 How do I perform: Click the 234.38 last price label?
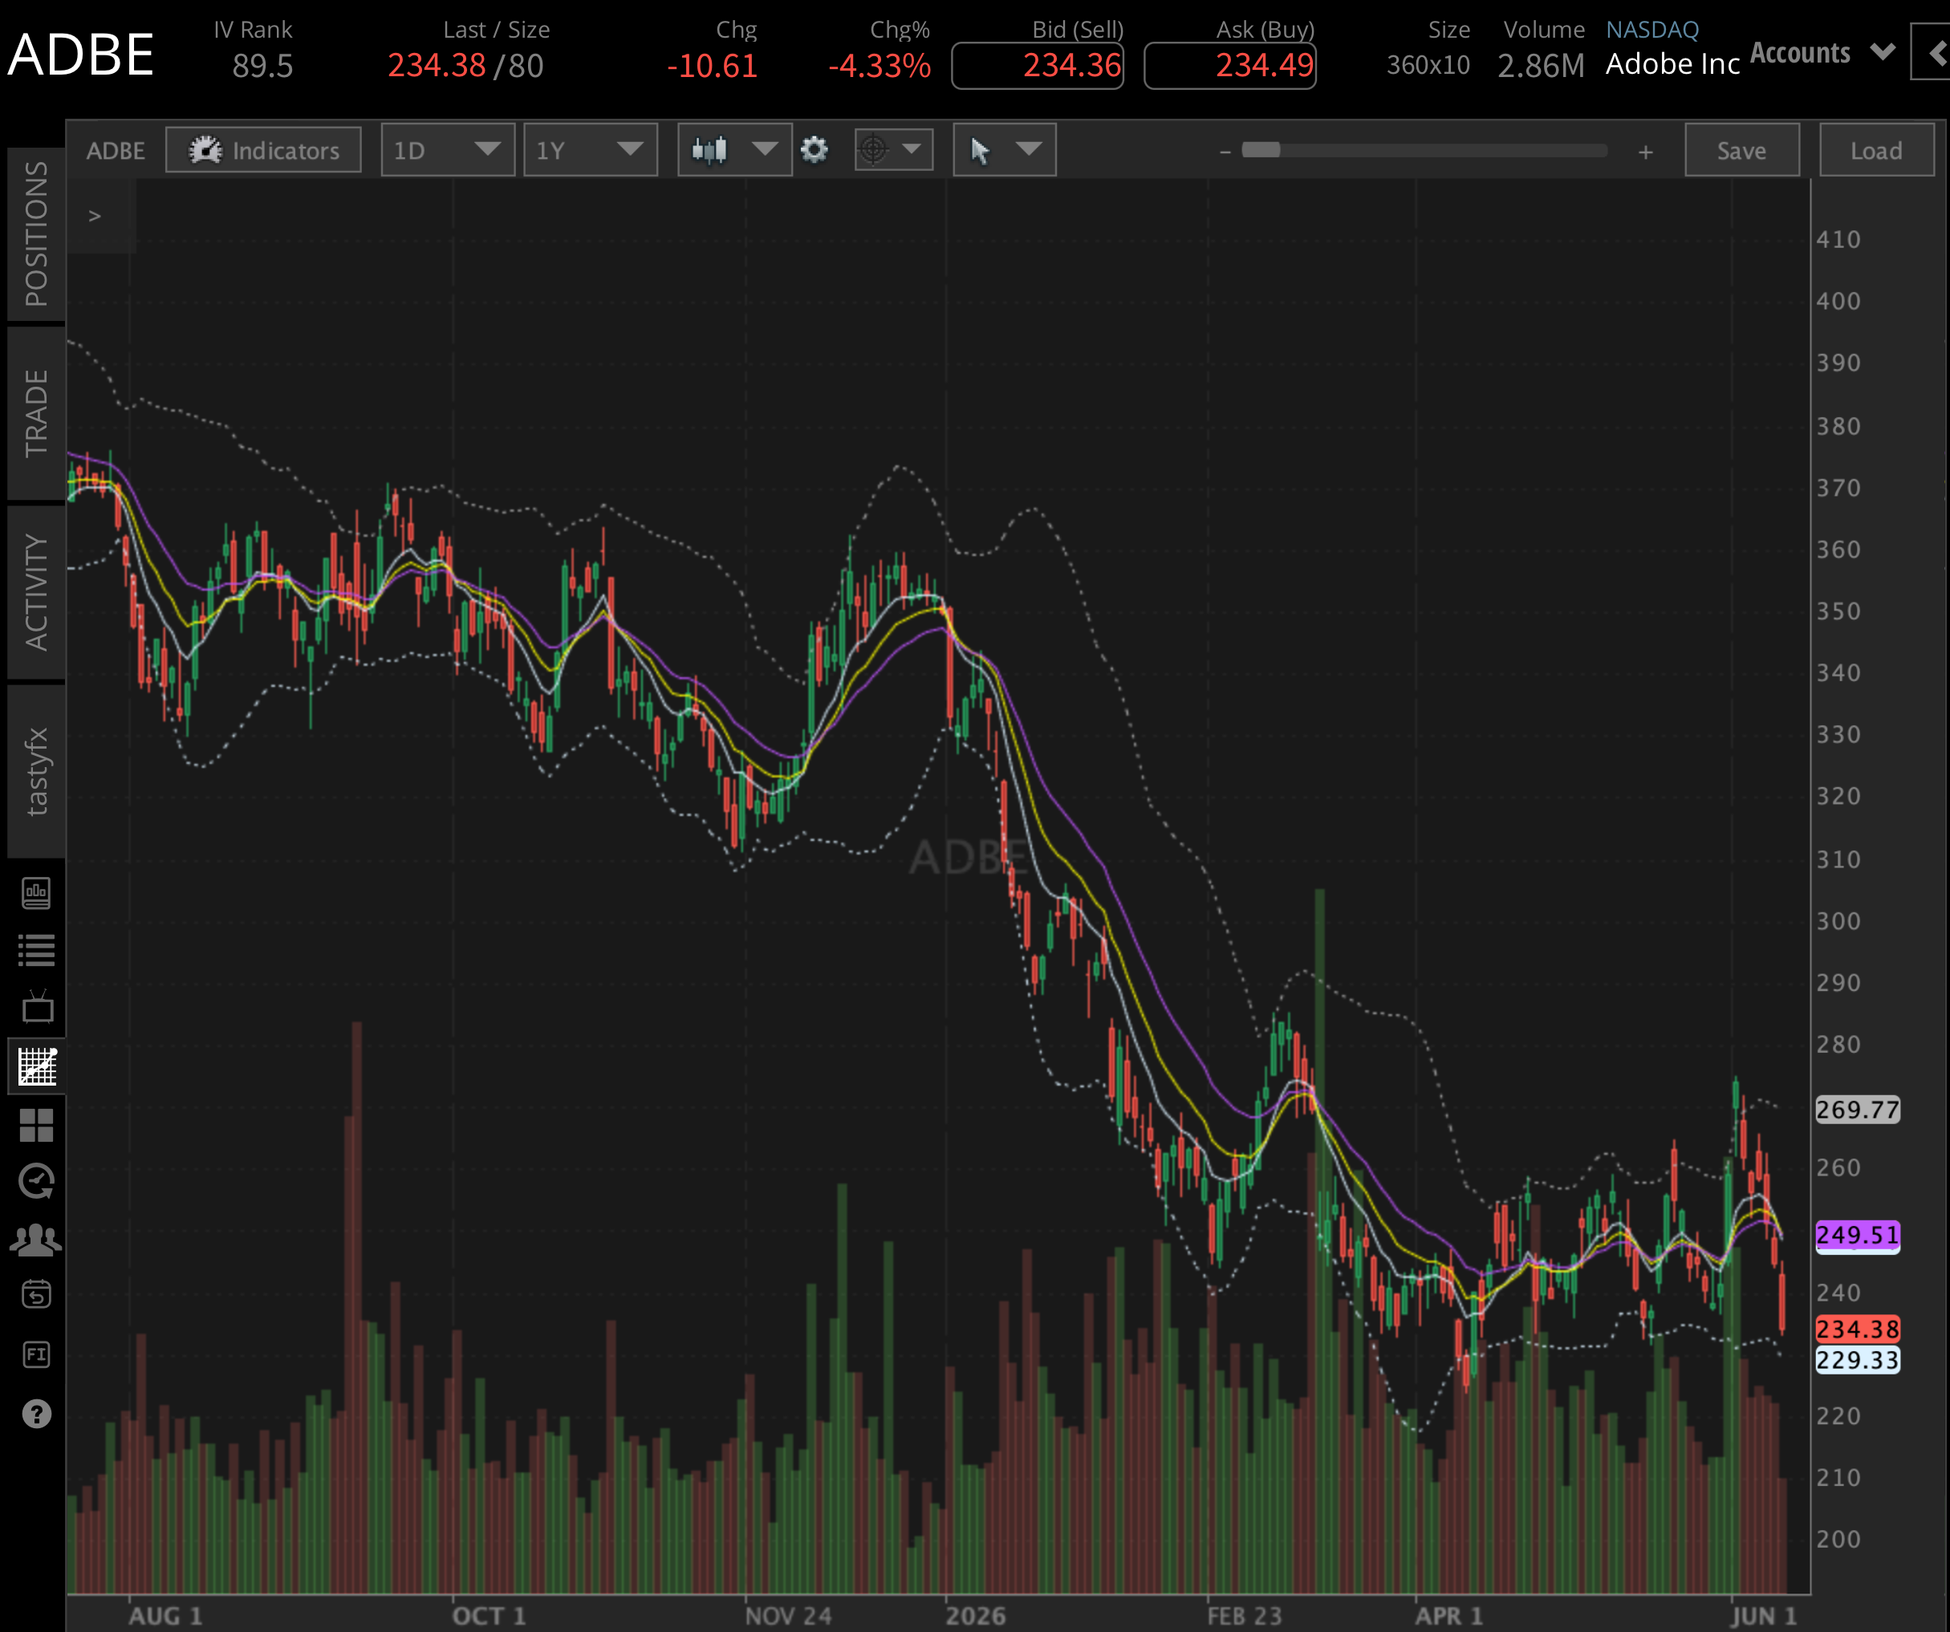[x=1857, y=1330]
